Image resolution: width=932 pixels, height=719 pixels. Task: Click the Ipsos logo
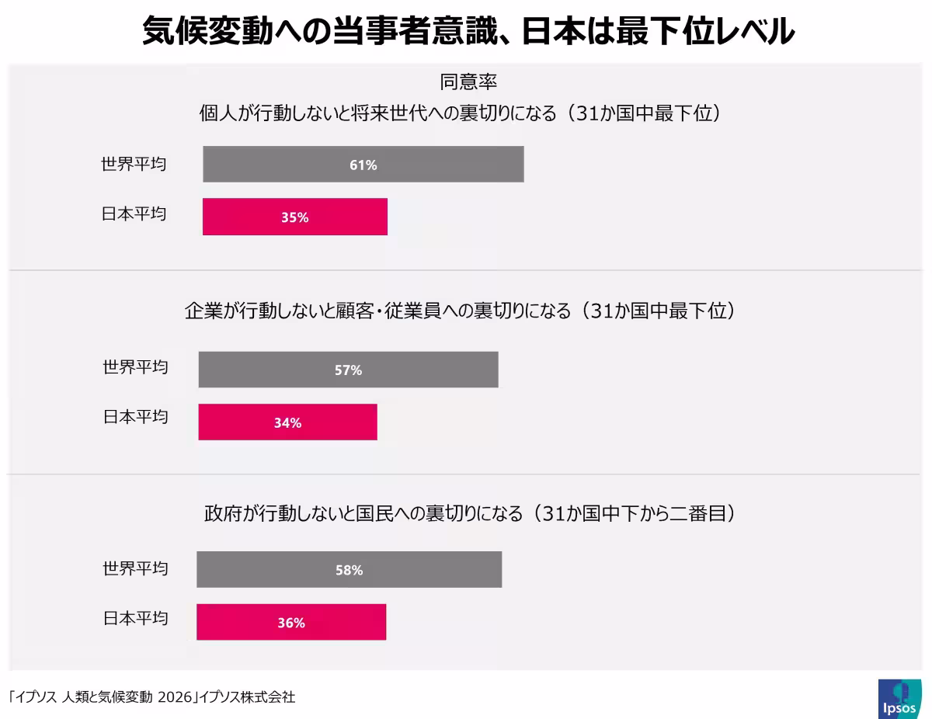[899, 699]
